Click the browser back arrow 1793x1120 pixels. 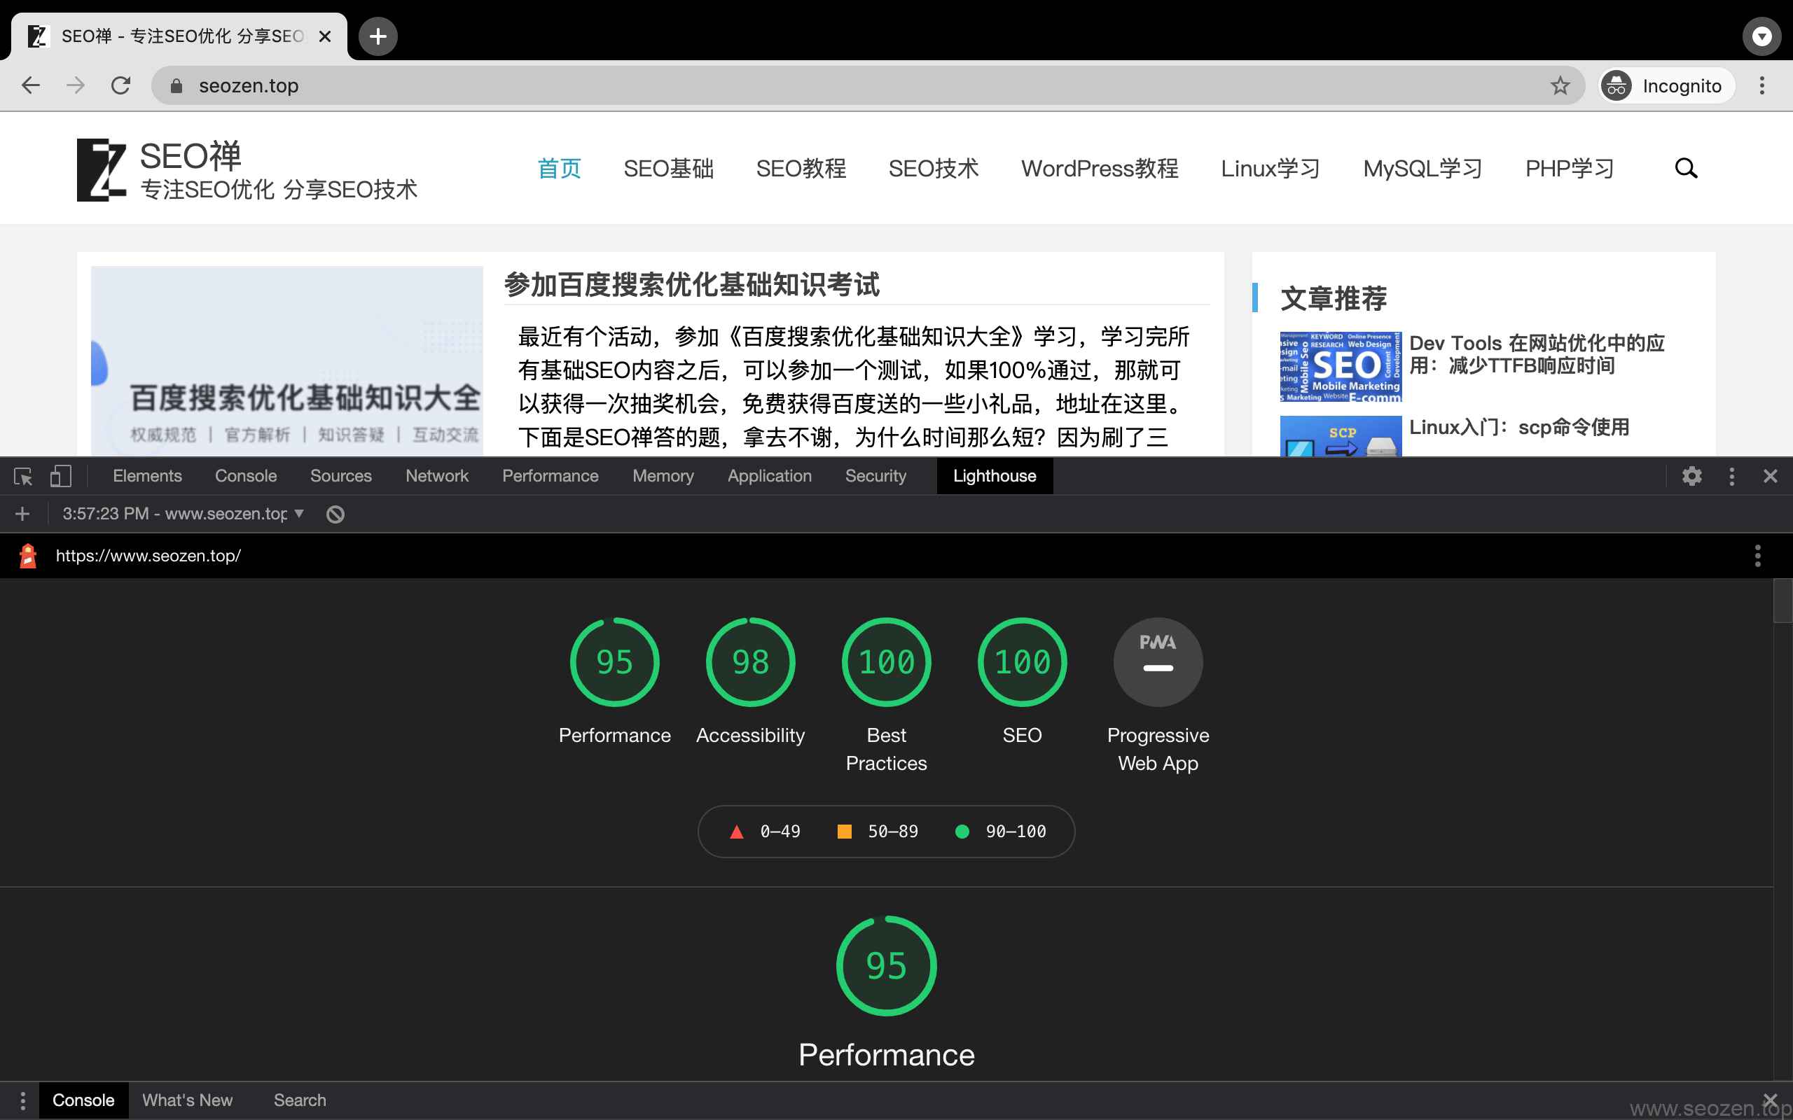pos(30,85)
